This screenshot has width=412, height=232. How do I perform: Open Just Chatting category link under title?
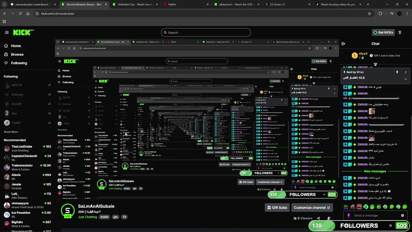(88, 217)
